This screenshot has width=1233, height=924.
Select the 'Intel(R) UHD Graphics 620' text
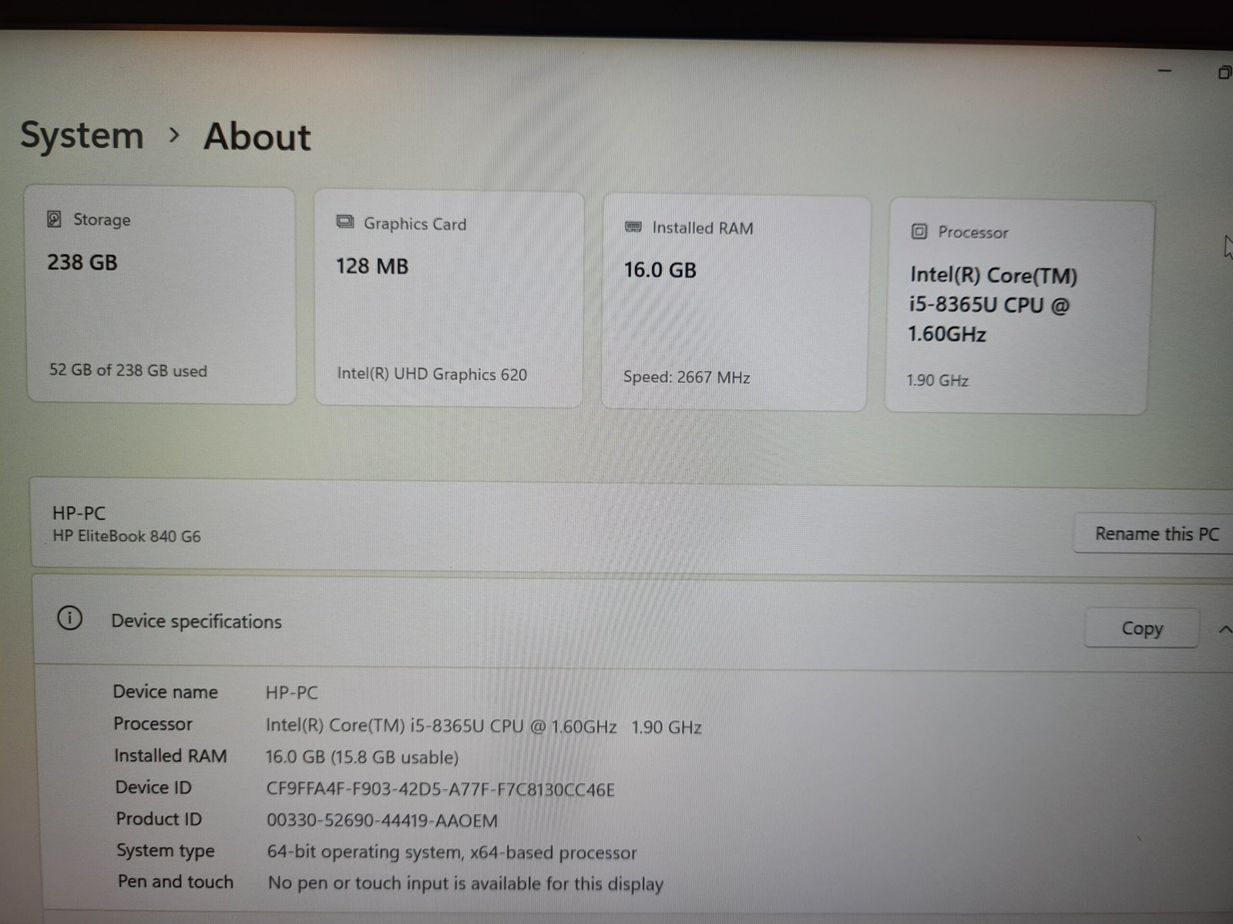coord(432,374)
